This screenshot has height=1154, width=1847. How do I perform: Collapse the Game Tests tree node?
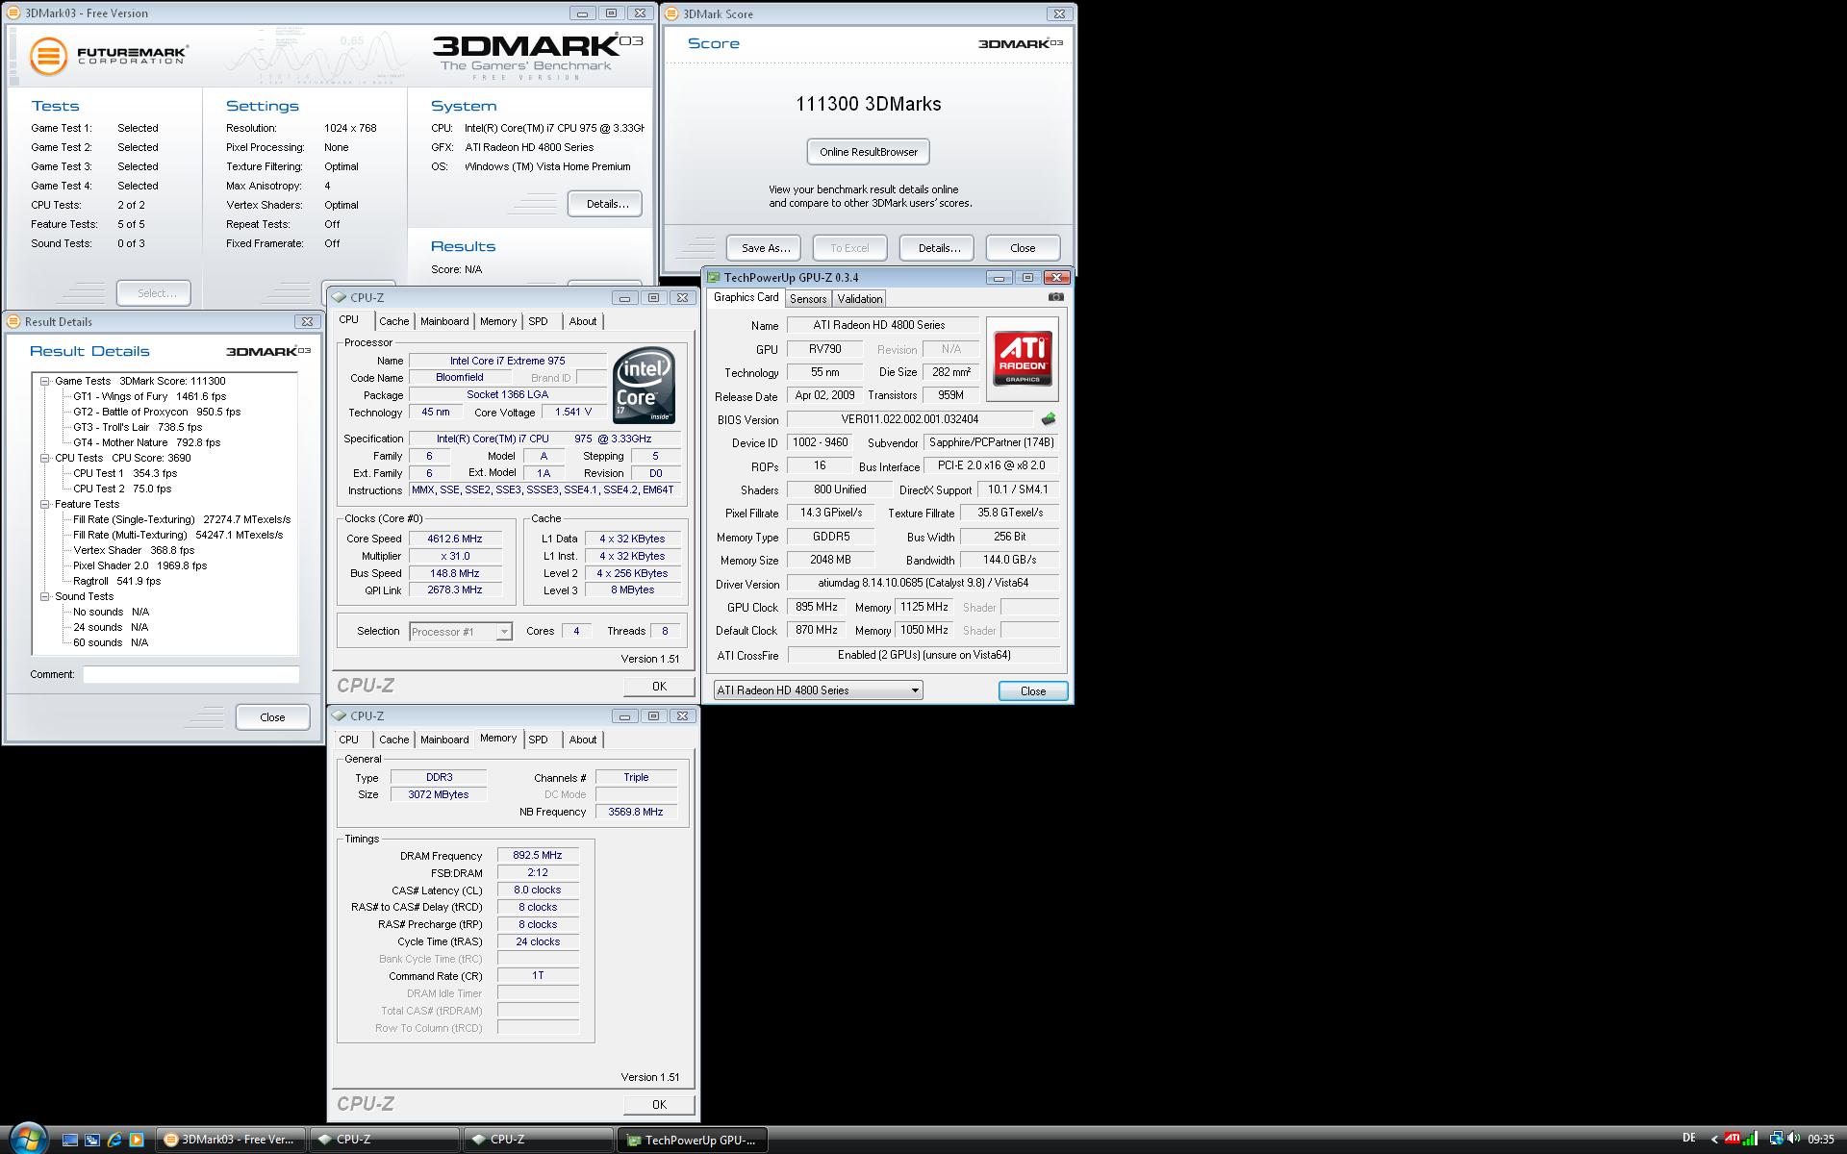point(44,381)
